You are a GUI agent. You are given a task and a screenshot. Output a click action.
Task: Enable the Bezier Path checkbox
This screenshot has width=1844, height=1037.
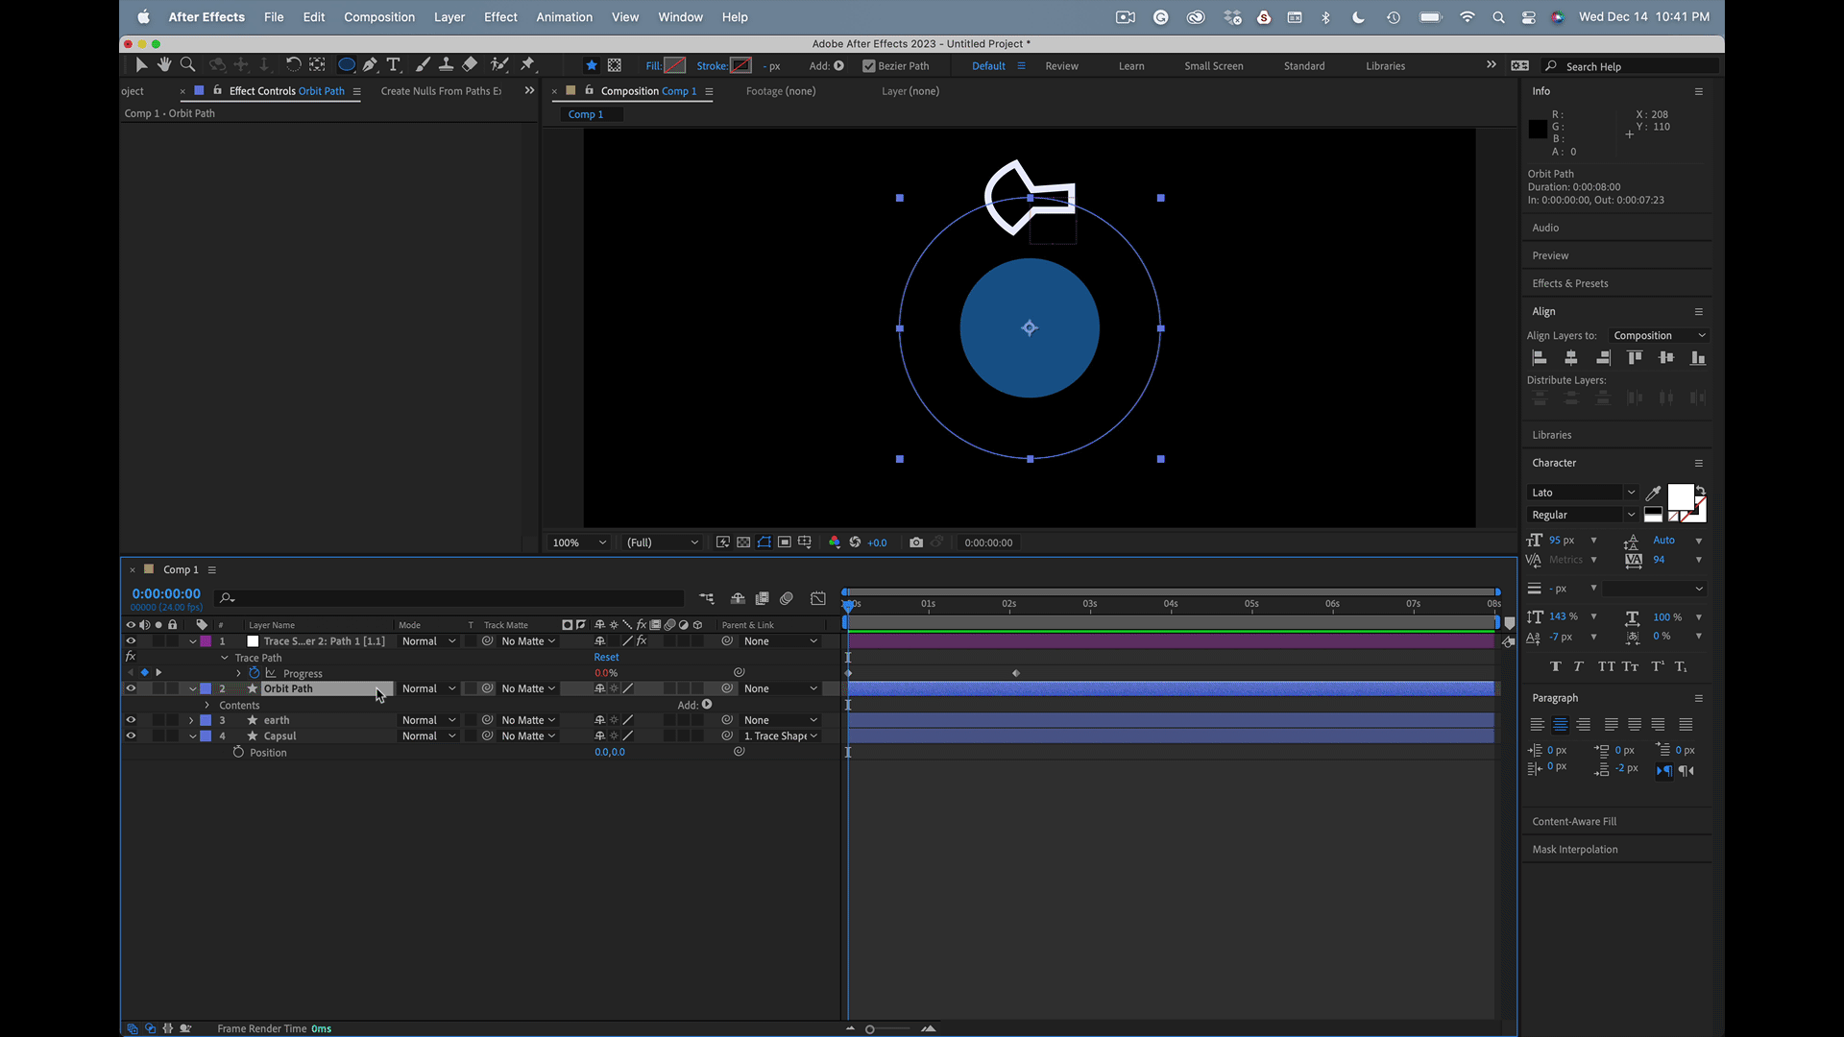coord(868,66)
